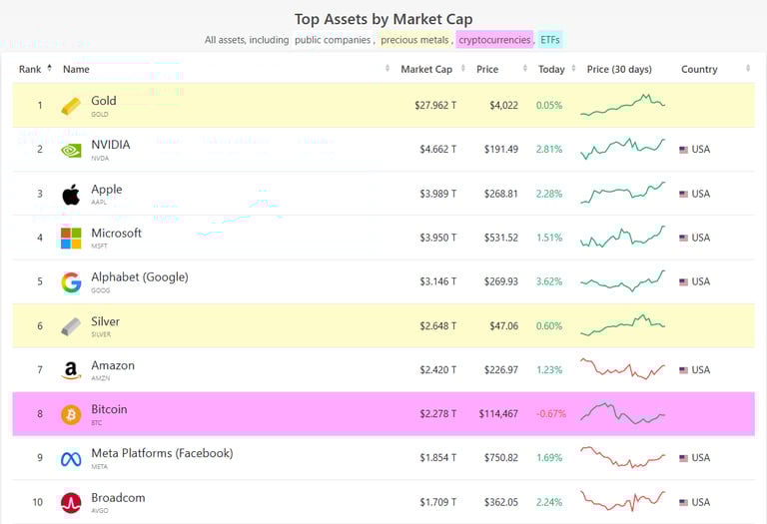The image size is (767, 524).
Task: Open the Microsoft company page
Action: (x=117, y=234)
